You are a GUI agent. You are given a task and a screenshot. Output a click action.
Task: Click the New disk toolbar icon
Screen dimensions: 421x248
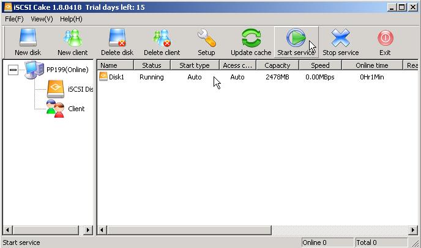tap(28, 38)
